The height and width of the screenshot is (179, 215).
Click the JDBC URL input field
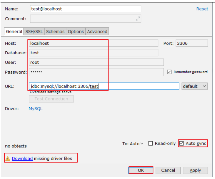pos(104,86)
